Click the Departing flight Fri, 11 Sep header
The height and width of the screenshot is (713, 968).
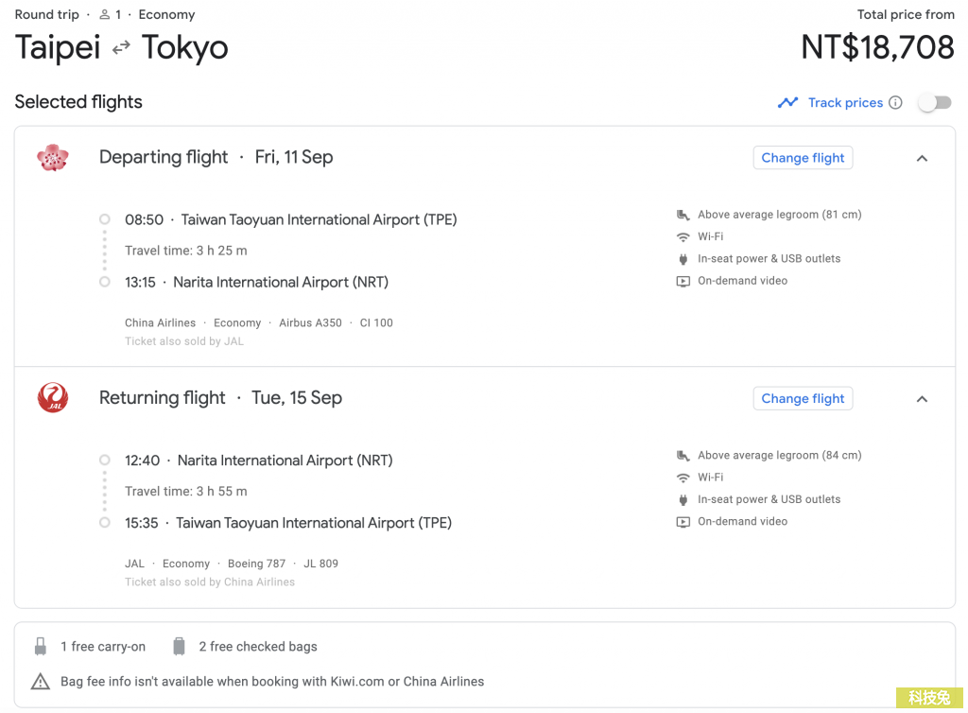[x=216, y=157]
